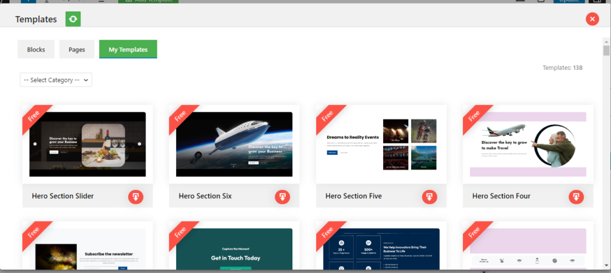Click the Hero Section Slider title
The height and width of the screenshot is (273, 611).
(x=63, y=196)
